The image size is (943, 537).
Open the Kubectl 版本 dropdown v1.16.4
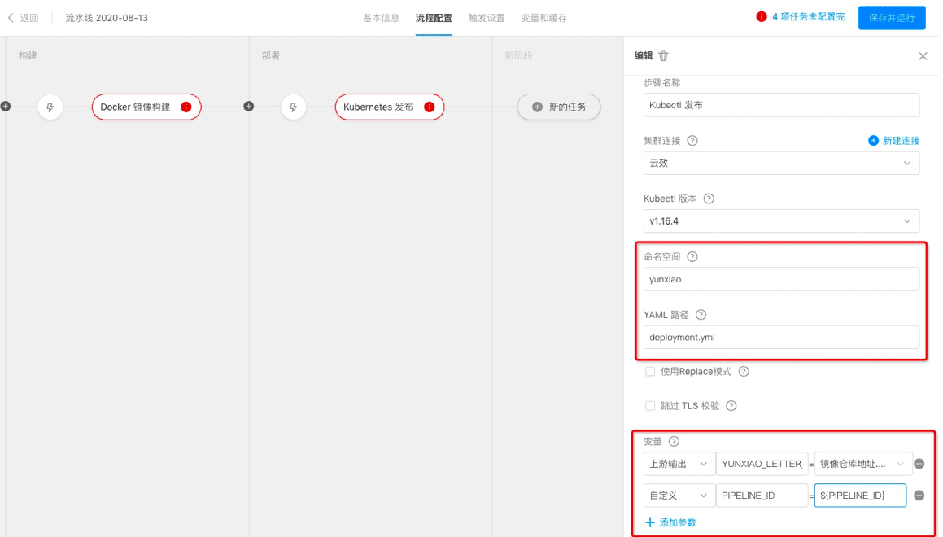pos(781,221)
